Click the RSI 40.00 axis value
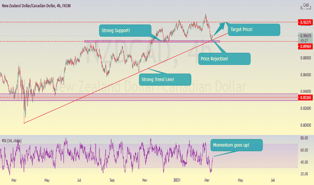 pos(304,162)
